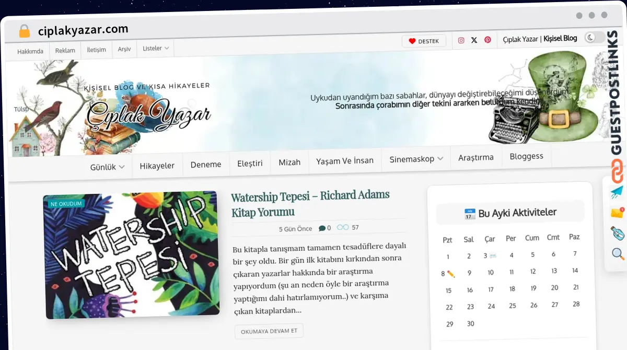Select calendar day 17
The height and width of the screenshot is (350, 627).
491,289
